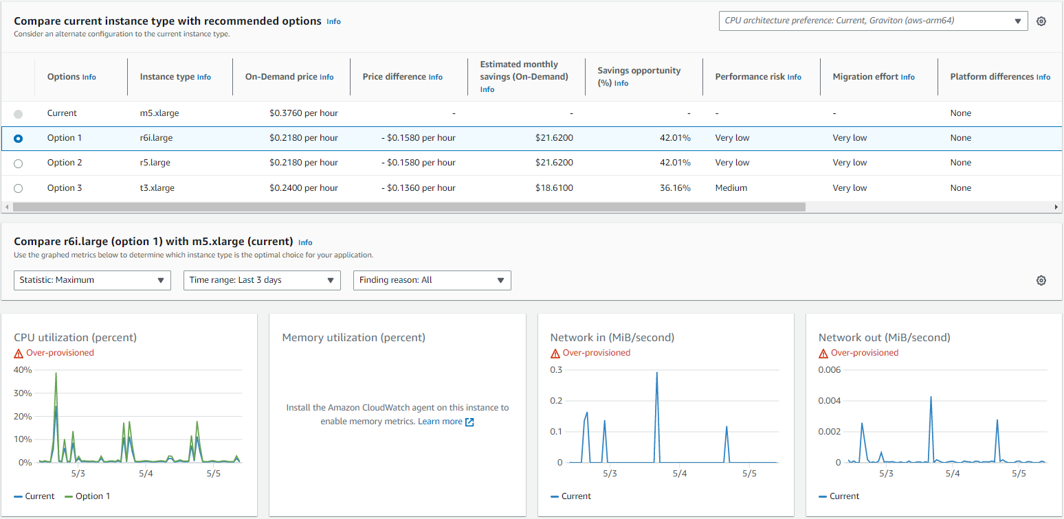Image resolution: width=1064 pixels, height=519 pixels.
Task: Click Info on Migration effort column
Action: (x=908, y=77)
